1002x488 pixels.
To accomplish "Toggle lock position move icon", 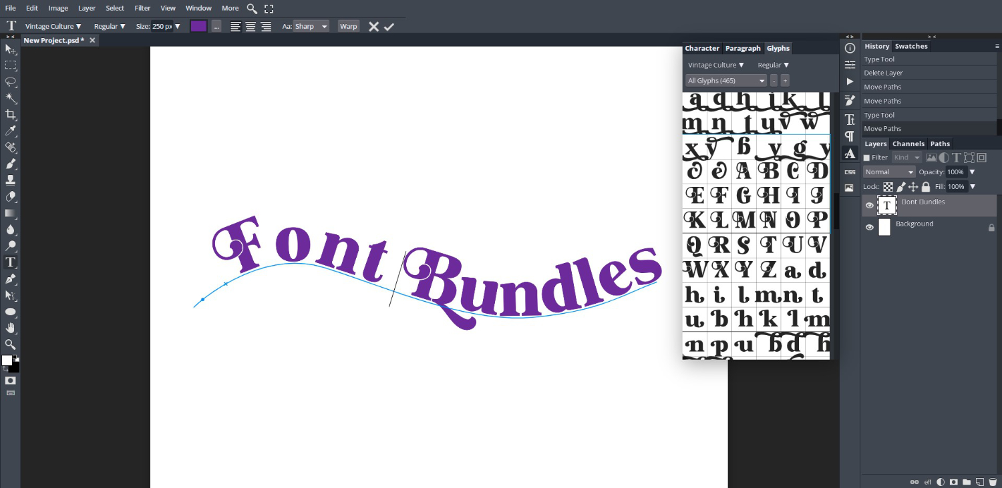I will (913, 187).
